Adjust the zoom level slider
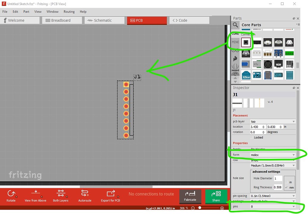Viewport: 308px width, 214px height. 200,208
